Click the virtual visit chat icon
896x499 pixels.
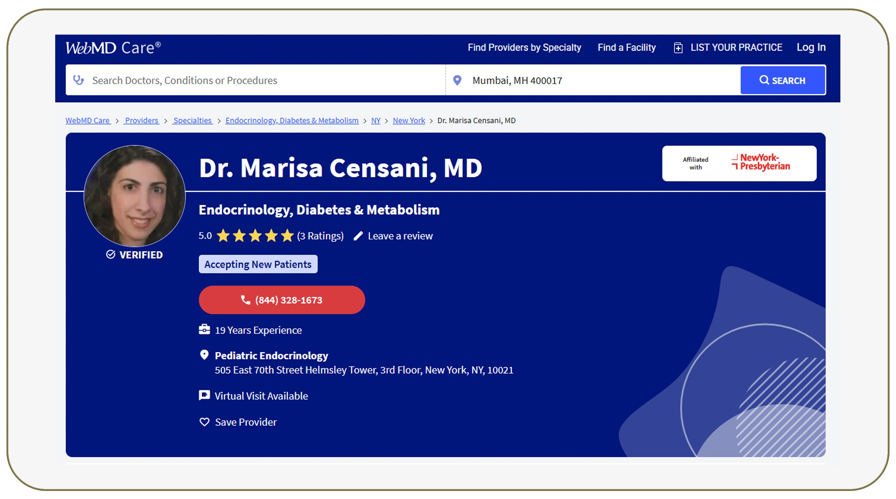click(x=204, y=395)
